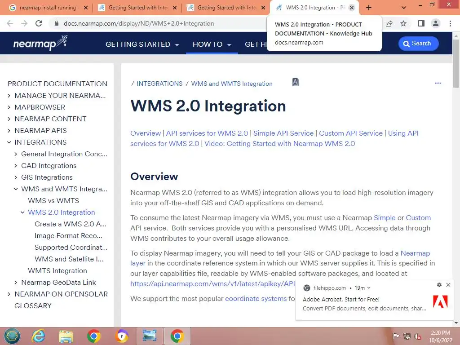This screenshot has height=345, width=460.
Task: Click the nearmap logo in the header
Action: [x=40, y=43]
